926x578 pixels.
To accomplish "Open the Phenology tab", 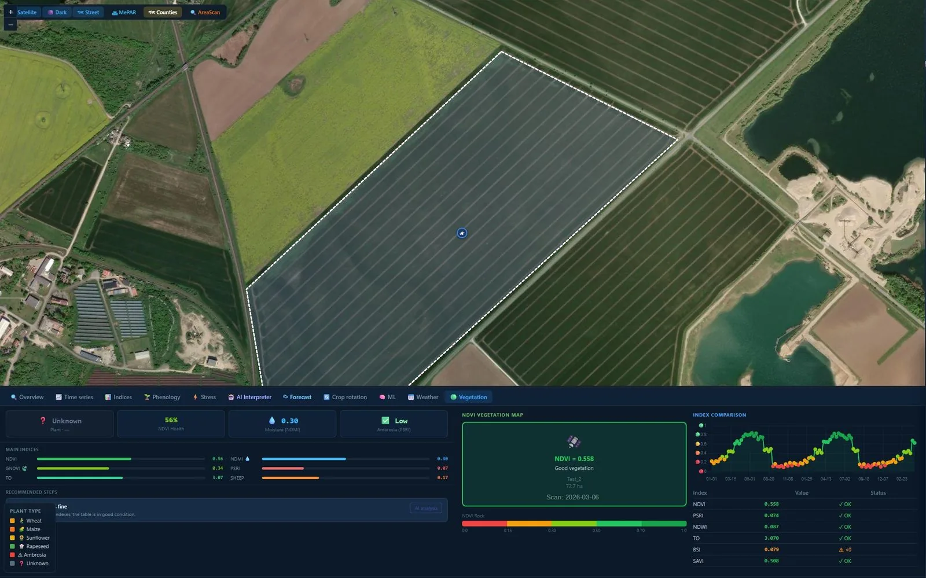I will (x=162, y=397).
